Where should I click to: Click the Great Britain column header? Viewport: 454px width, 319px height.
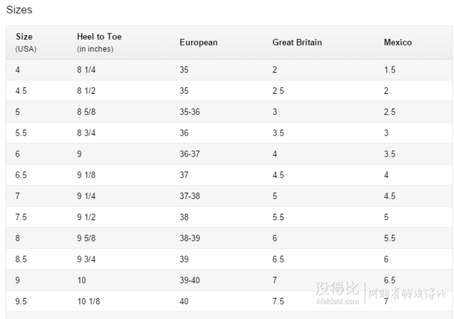tap(297, 42)
